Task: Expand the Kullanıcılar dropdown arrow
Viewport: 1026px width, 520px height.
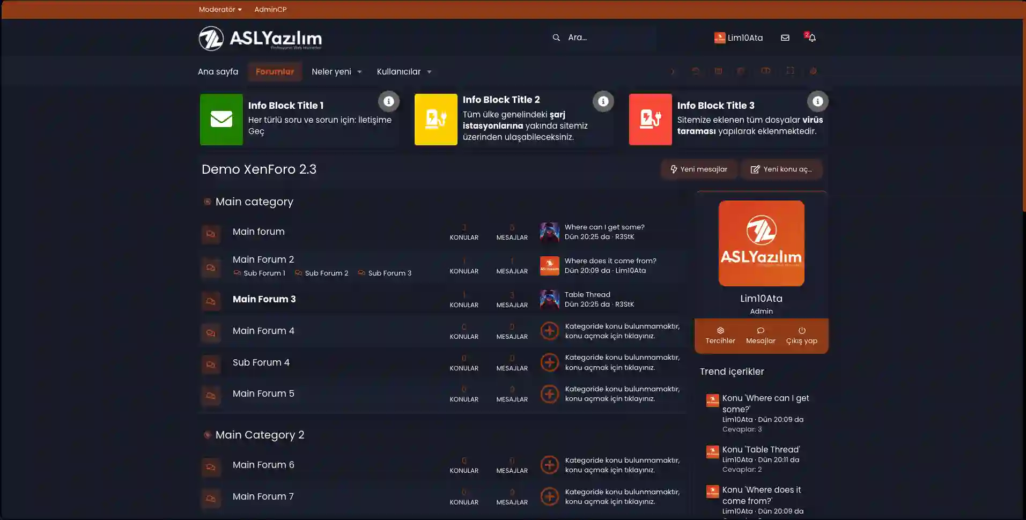Action: click(429, 72)
